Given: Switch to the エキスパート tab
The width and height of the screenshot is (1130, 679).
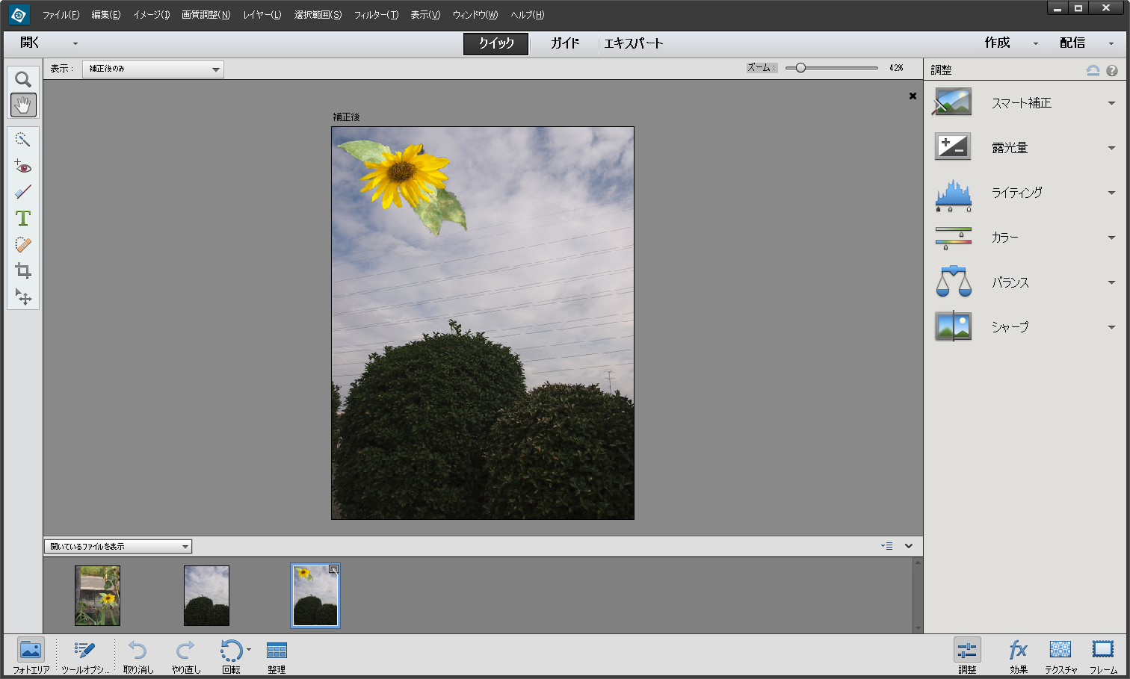Looking at the screenshot, I should 633,43.
